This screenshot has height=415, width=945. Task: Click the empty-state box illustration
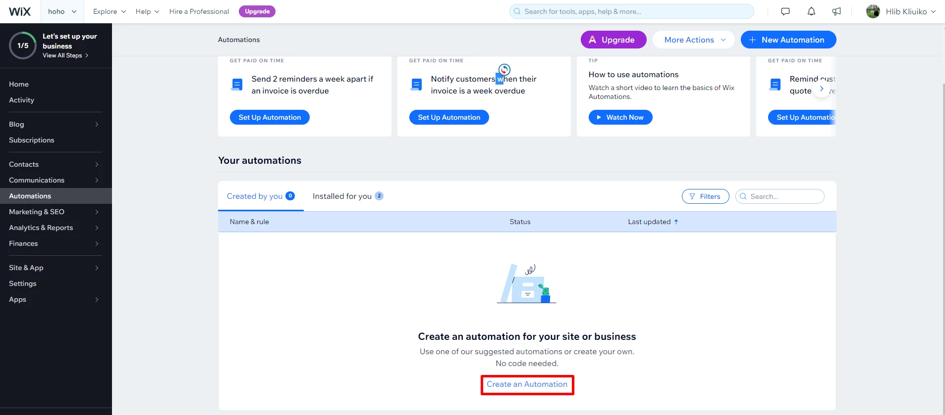(x=527, y=283)
